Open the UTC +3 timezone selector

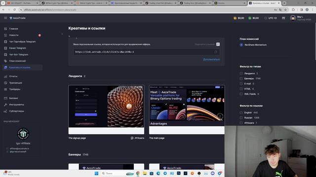(271, 18)
